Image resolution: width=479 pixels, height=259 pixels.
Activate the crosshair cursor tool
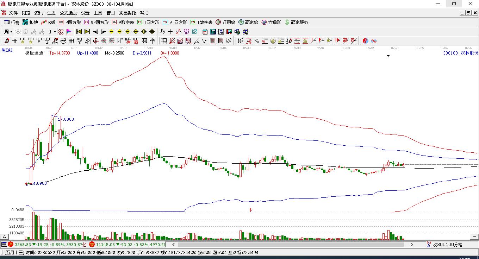170,32
